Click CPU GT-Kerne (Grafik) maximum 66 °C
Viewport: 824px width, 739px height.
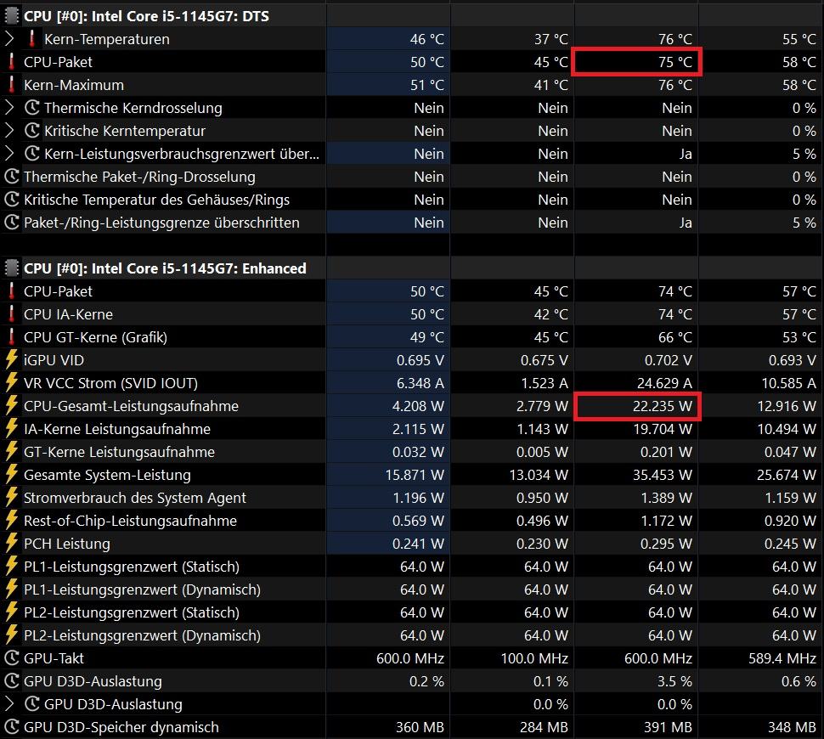(x=675, y=337)
